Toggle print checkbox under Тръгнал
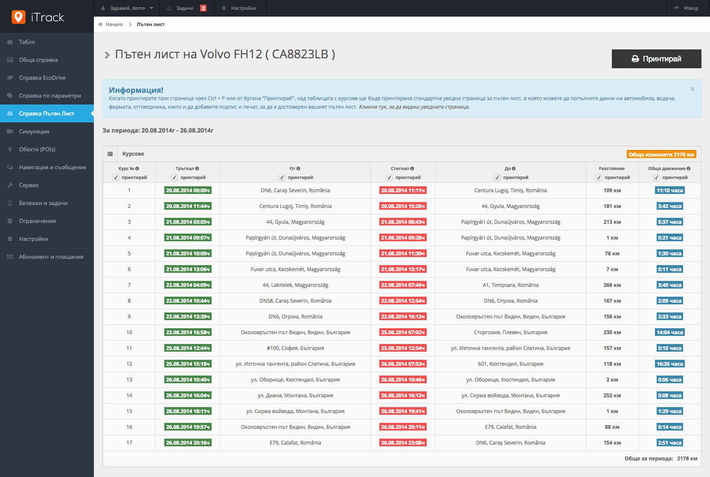This screenshot has width=710, height=477. pos(174,177)
